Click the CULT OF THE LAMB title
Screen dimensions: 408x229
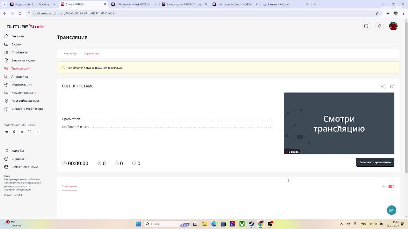click(x=78, y=86)
